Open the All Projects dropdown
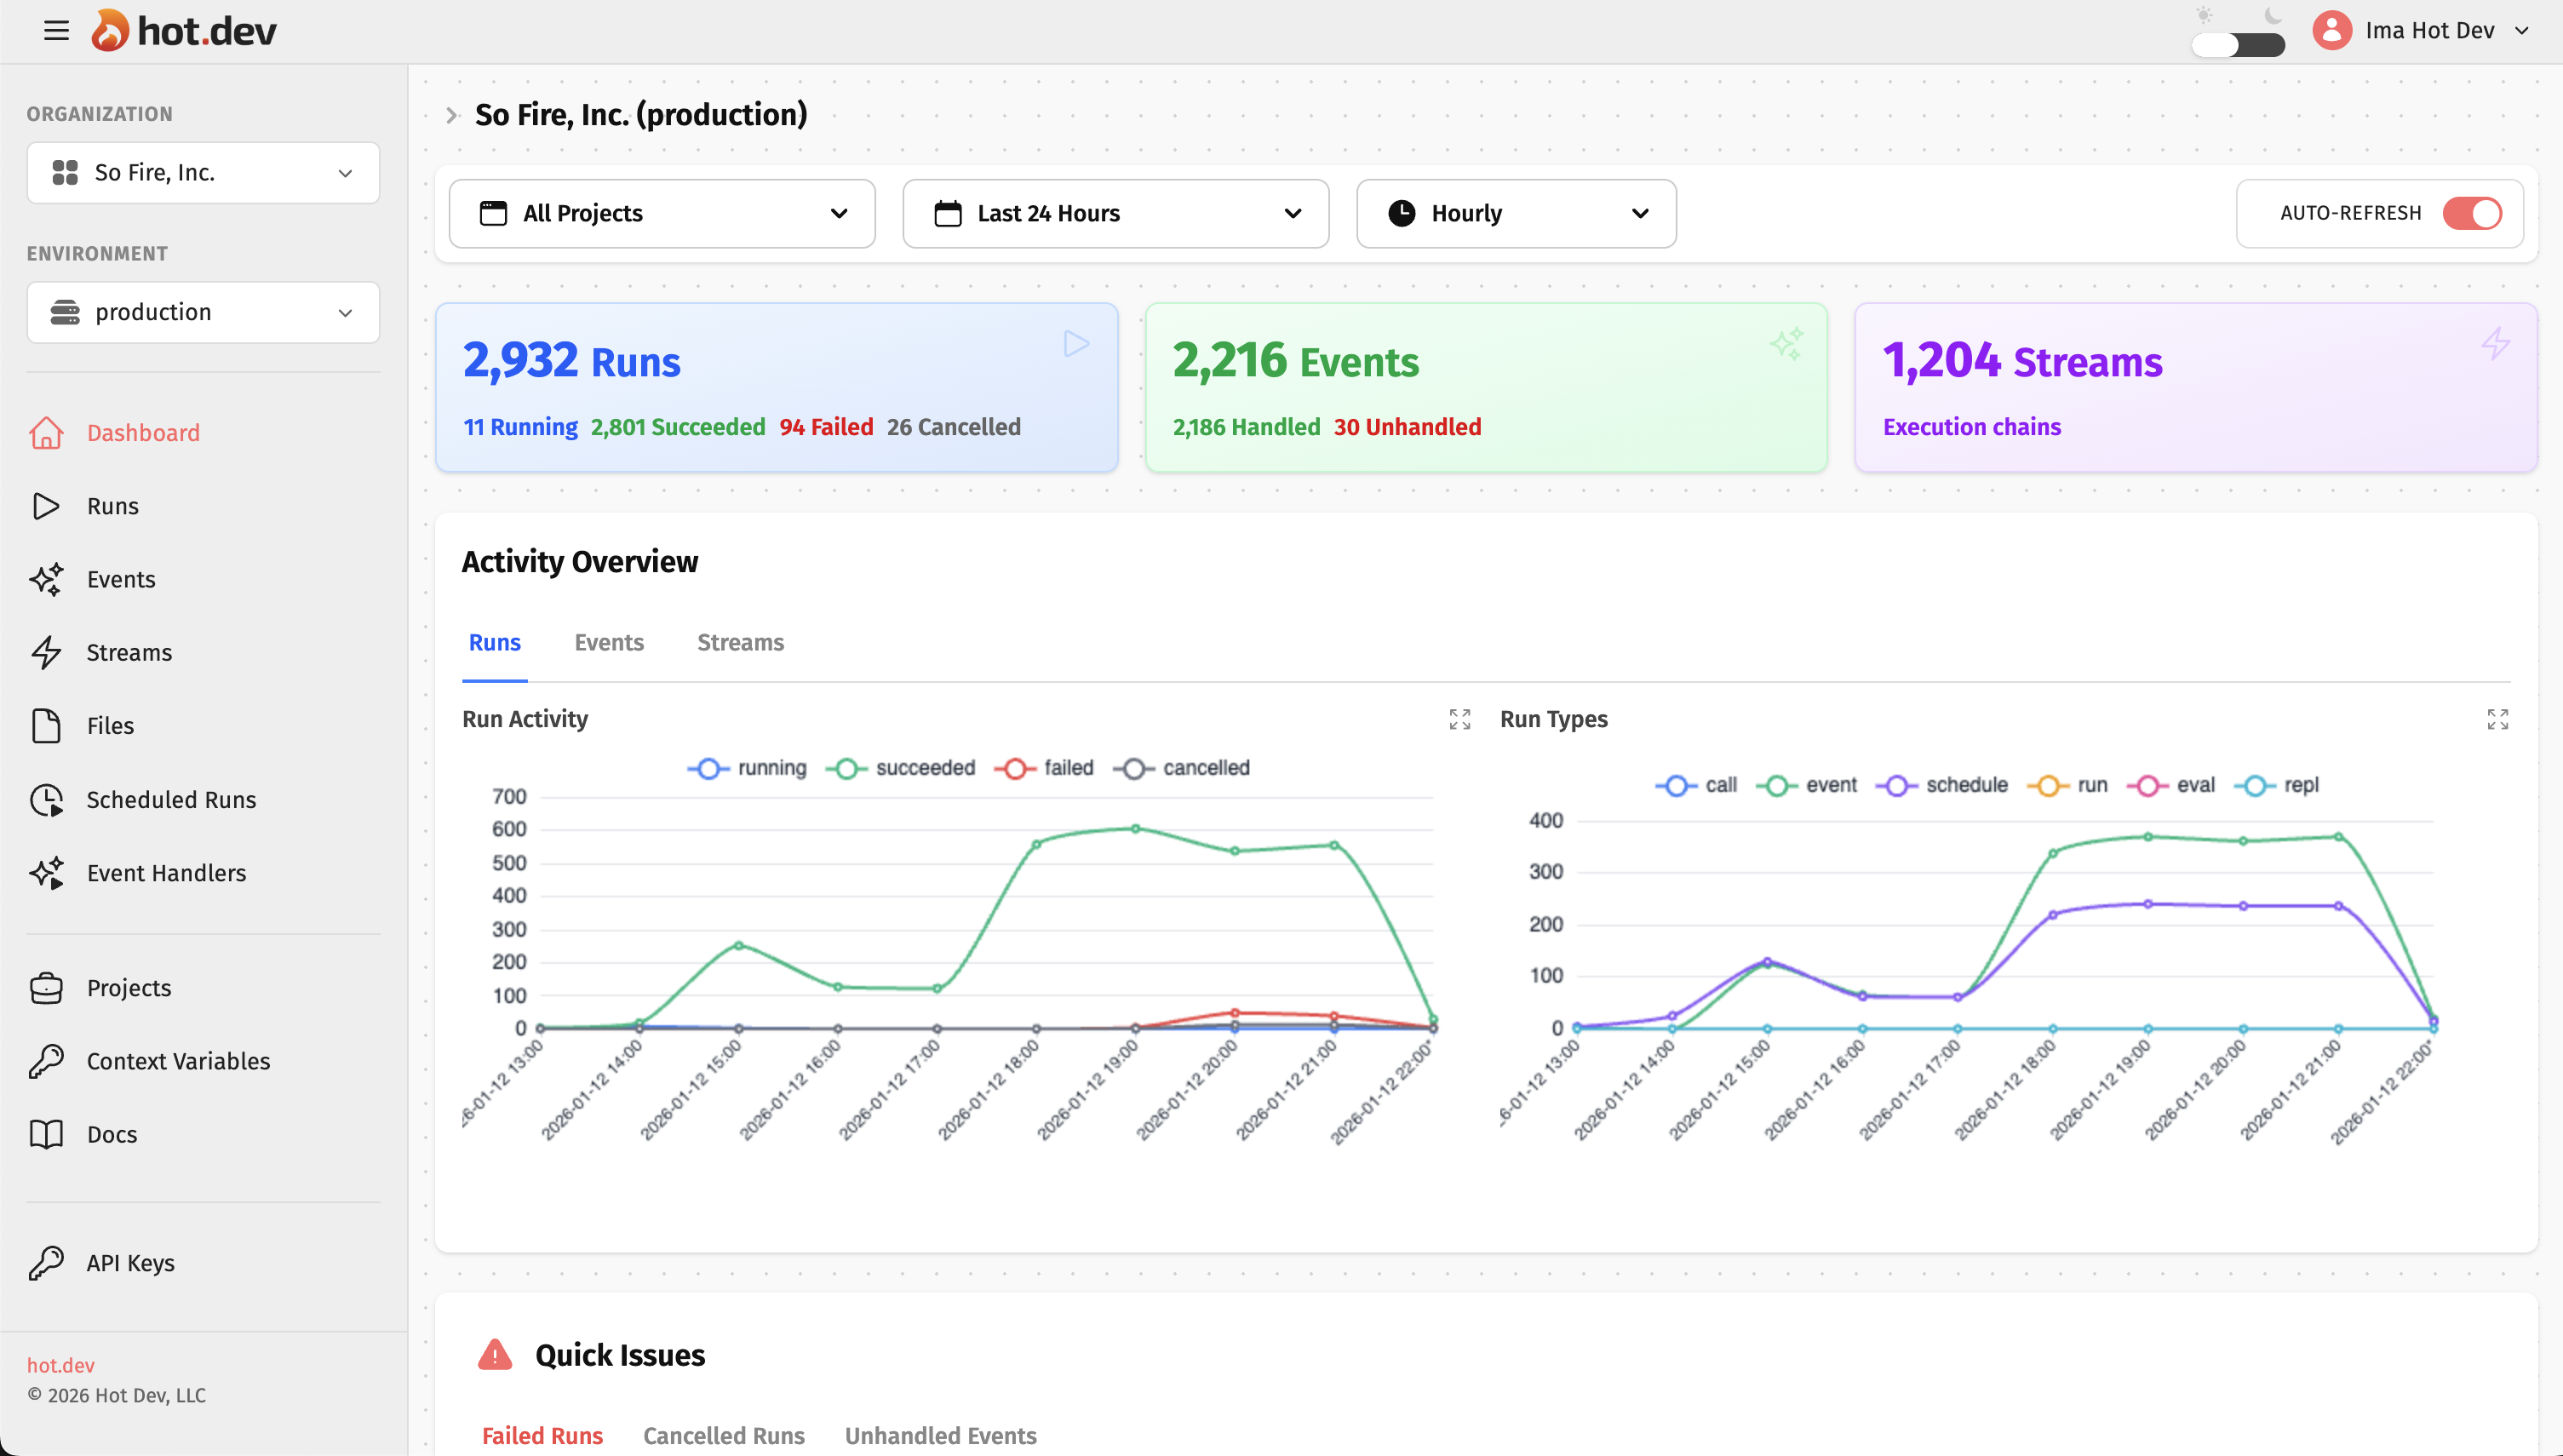This screenshot has width=2563, height=1456. coord(662,213)
